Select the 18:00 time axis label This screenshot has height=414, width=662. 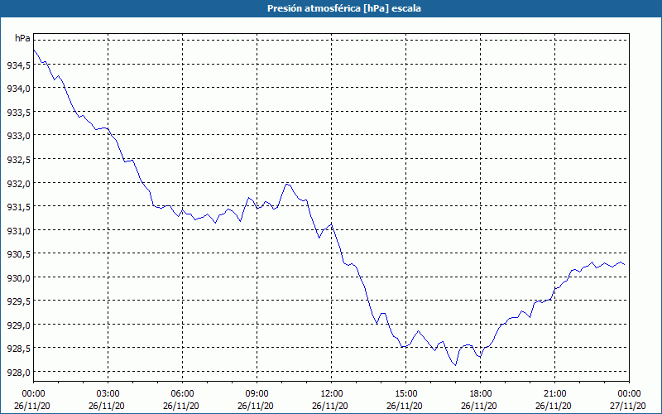[480, 393]
